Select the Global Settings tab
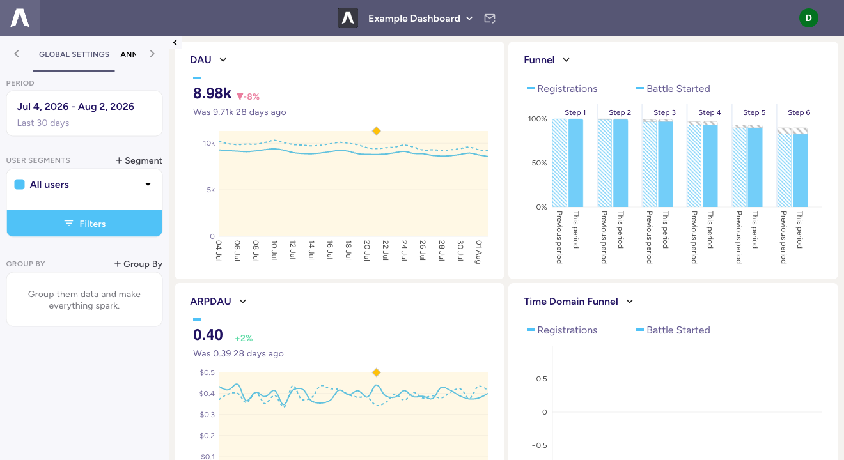Image resolution: width=844 pixels, height=460 pixels. [x=74, y=54]
